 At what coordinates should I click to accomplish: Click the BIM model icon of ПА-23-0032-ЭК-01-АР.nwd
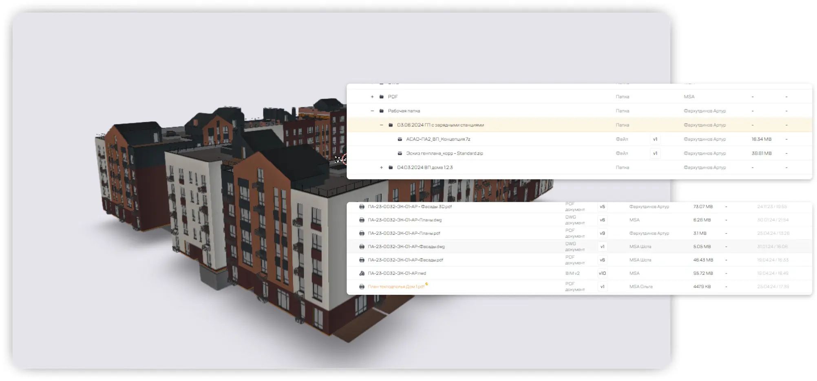coord(362,274)
